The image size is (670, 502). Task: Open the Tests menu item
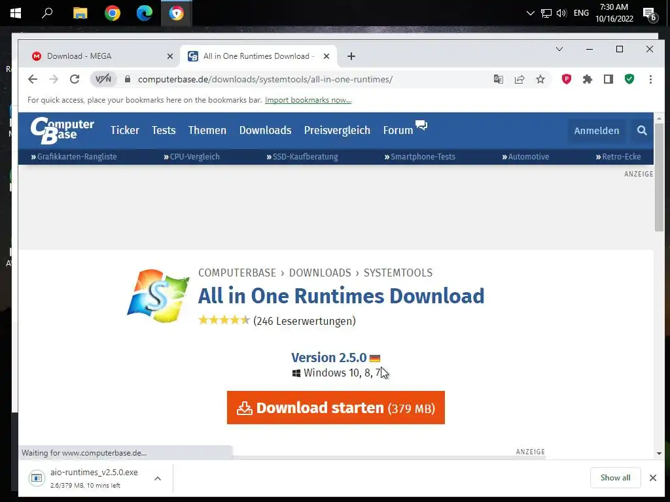pyautogui.click(x=164, y=130)
